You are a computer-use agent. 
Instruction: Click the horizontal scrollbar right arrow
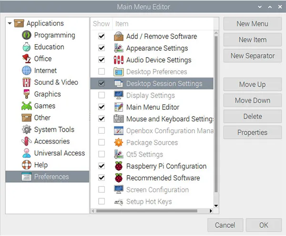point(211,211)
